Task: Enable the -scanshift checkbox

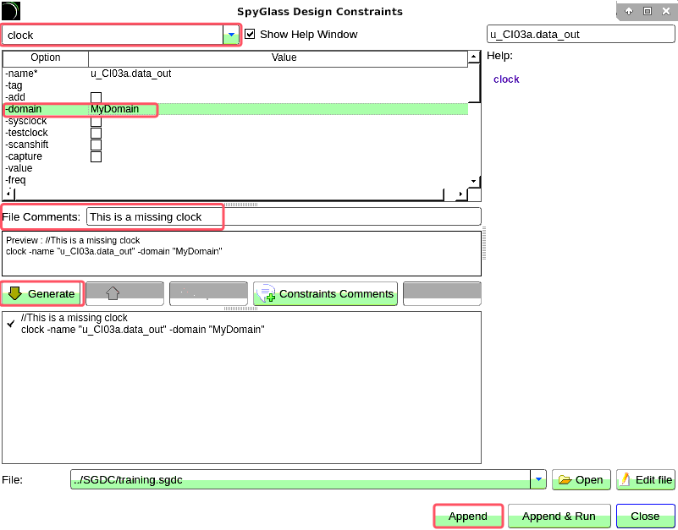Action: pos(96,145)
